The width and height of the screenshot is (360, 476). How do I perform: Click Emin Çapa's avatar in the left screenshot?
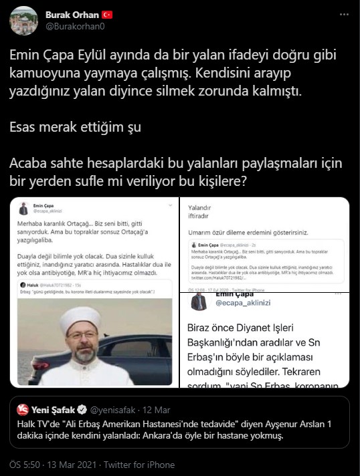(x=23, y=209)
